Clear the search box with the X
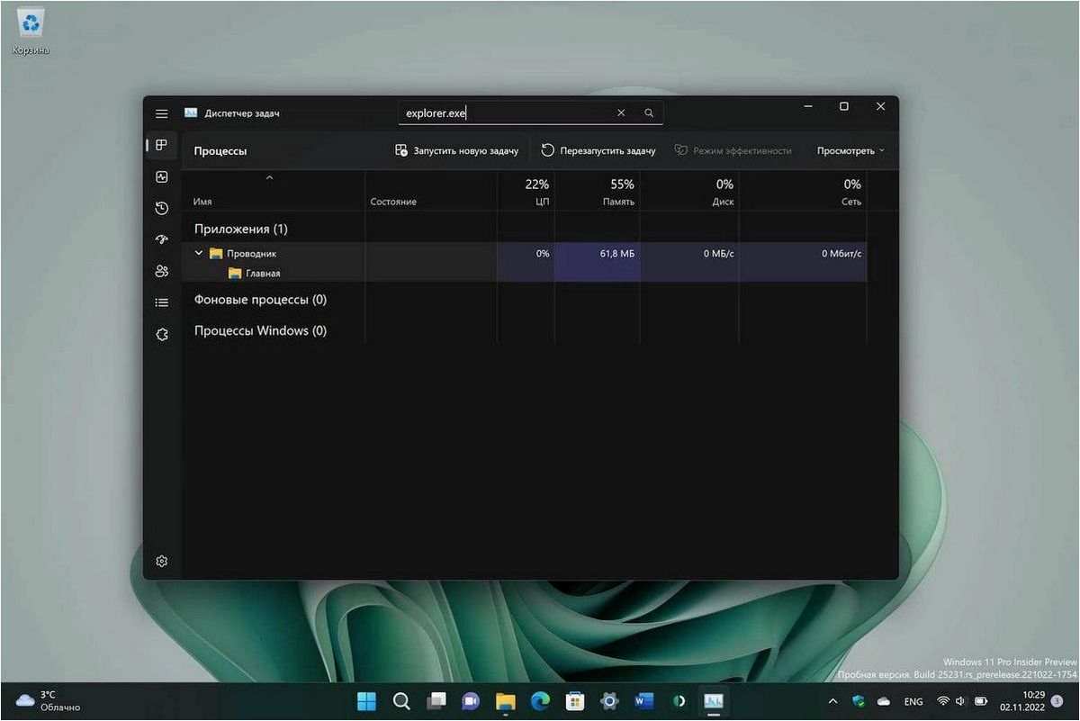Viewport: 1080px width, 721px height. (621, 113)
